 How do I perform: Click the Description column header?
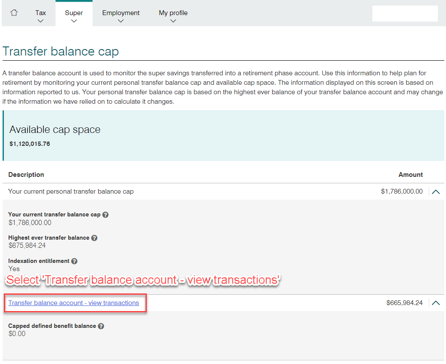click(26, 175)
